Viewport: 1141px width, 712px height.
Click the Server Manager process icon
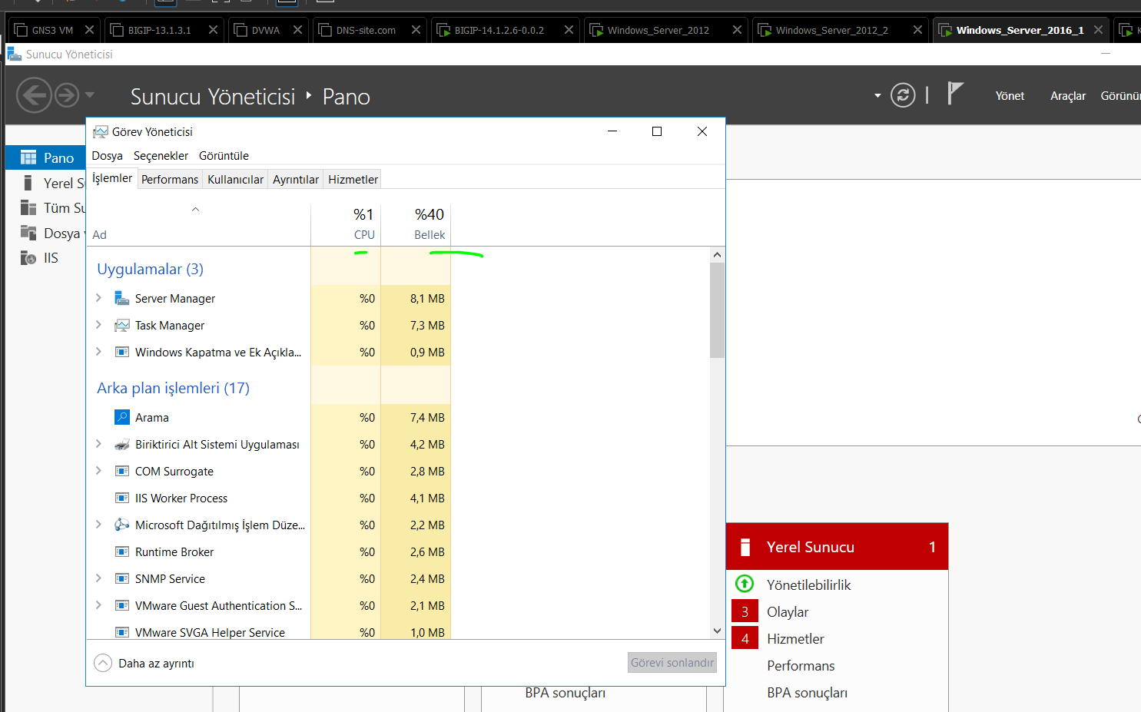121,298
